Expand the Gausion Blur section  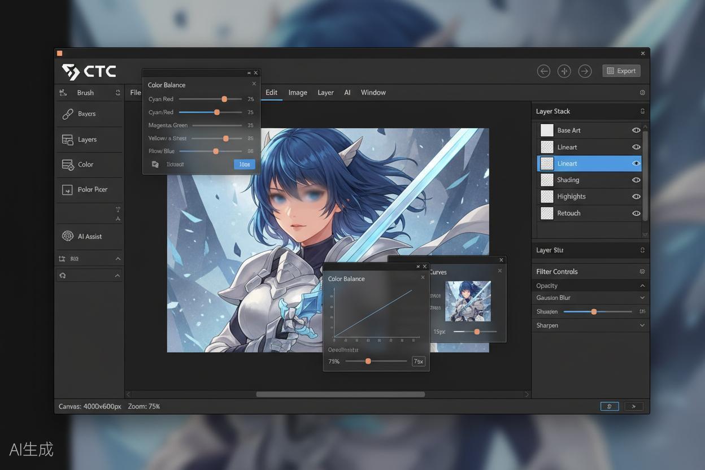point(642,298)
